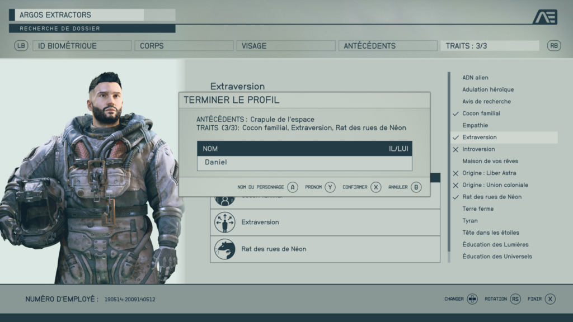The image size is (573, 322).
Task: Click the Extraversion row in selected traits
Action: [x=325, y=222]
